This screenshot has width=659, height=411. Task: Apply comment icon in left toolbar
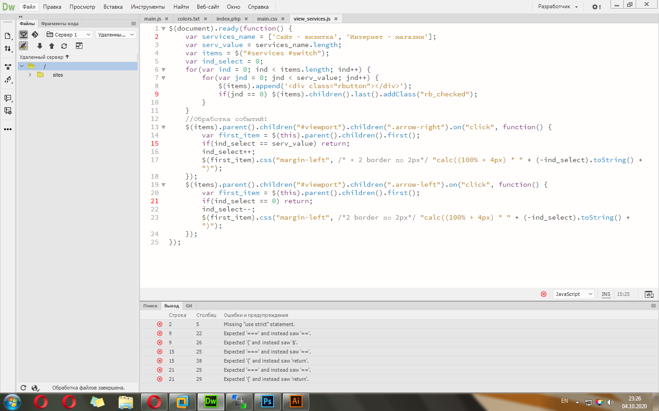(8, 98)
